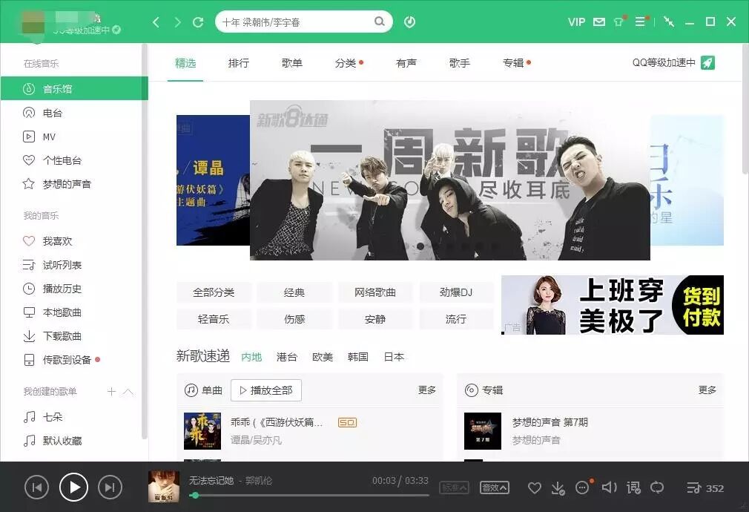Click the play button
Screen dimensions: 749x512
pos(73,487)
